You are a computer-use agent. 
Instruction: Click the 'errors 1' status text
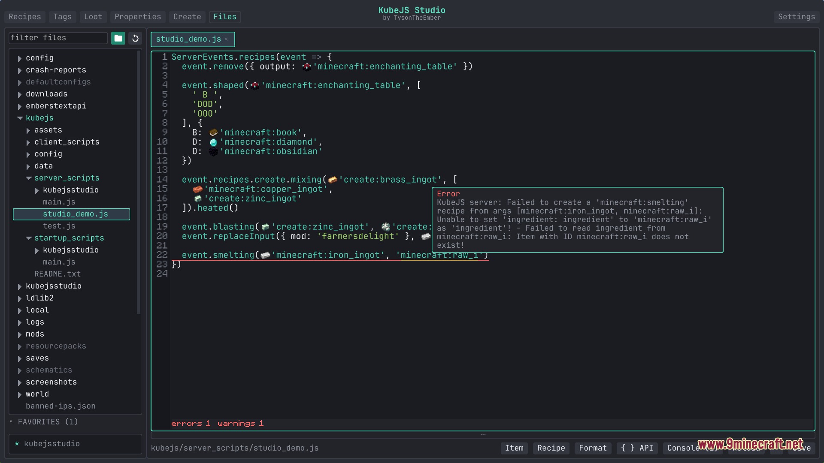coord(191,424)
